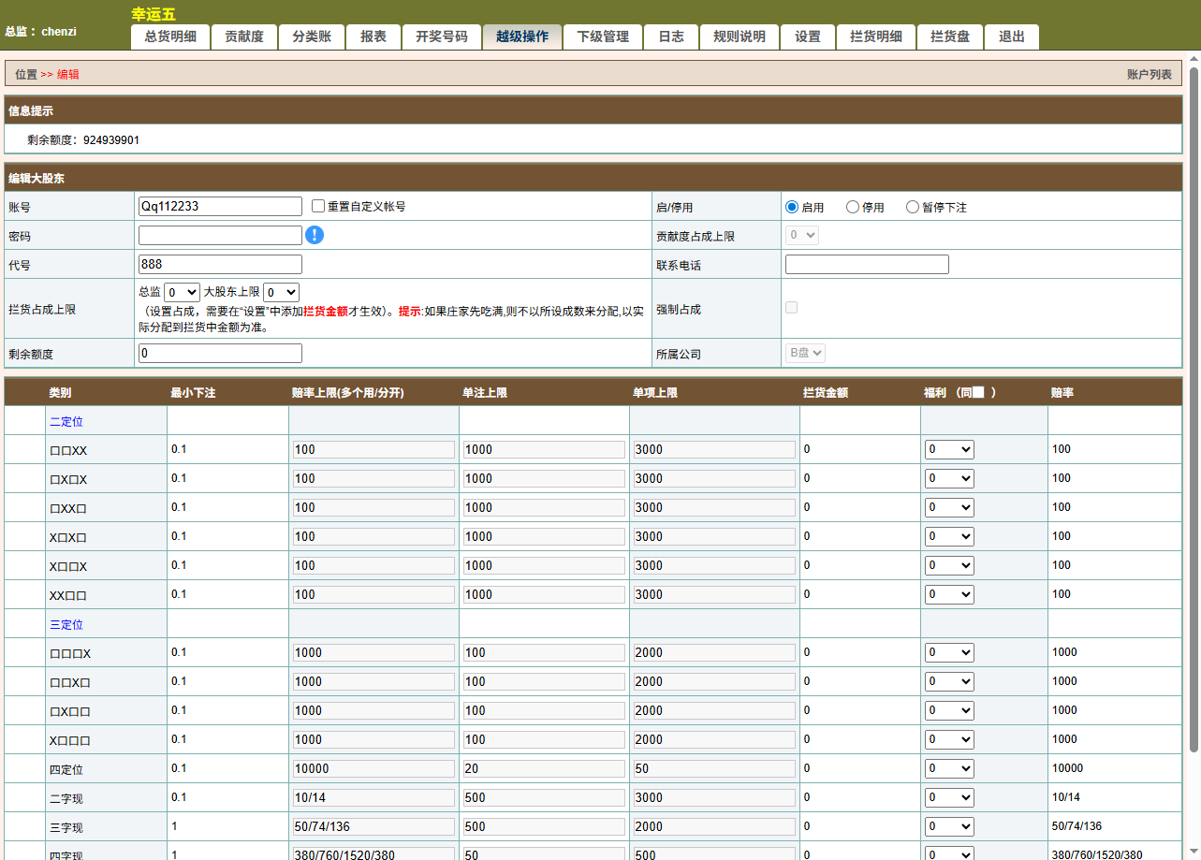
Task: Click the 联系电话 input field
Action: coord(866,264)
